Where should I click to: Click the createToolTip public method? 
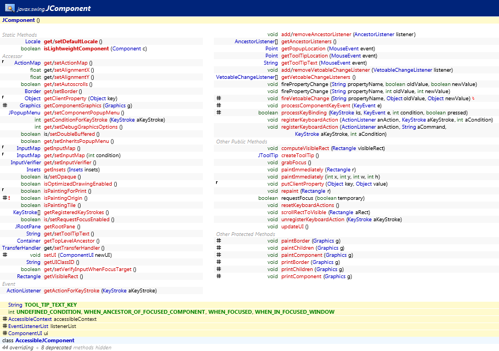click(296, 155)
